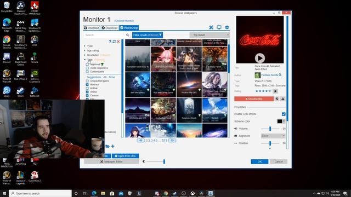This screenshot has height=197, width=351.
Task: Select None tag suggestions
Action: [x=112, y=77]
